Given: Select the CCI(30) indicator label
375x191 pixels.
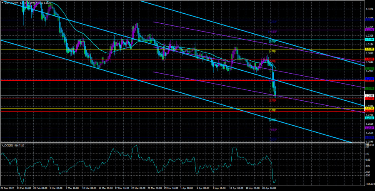Looking at the screenshot, I should 7,145.
